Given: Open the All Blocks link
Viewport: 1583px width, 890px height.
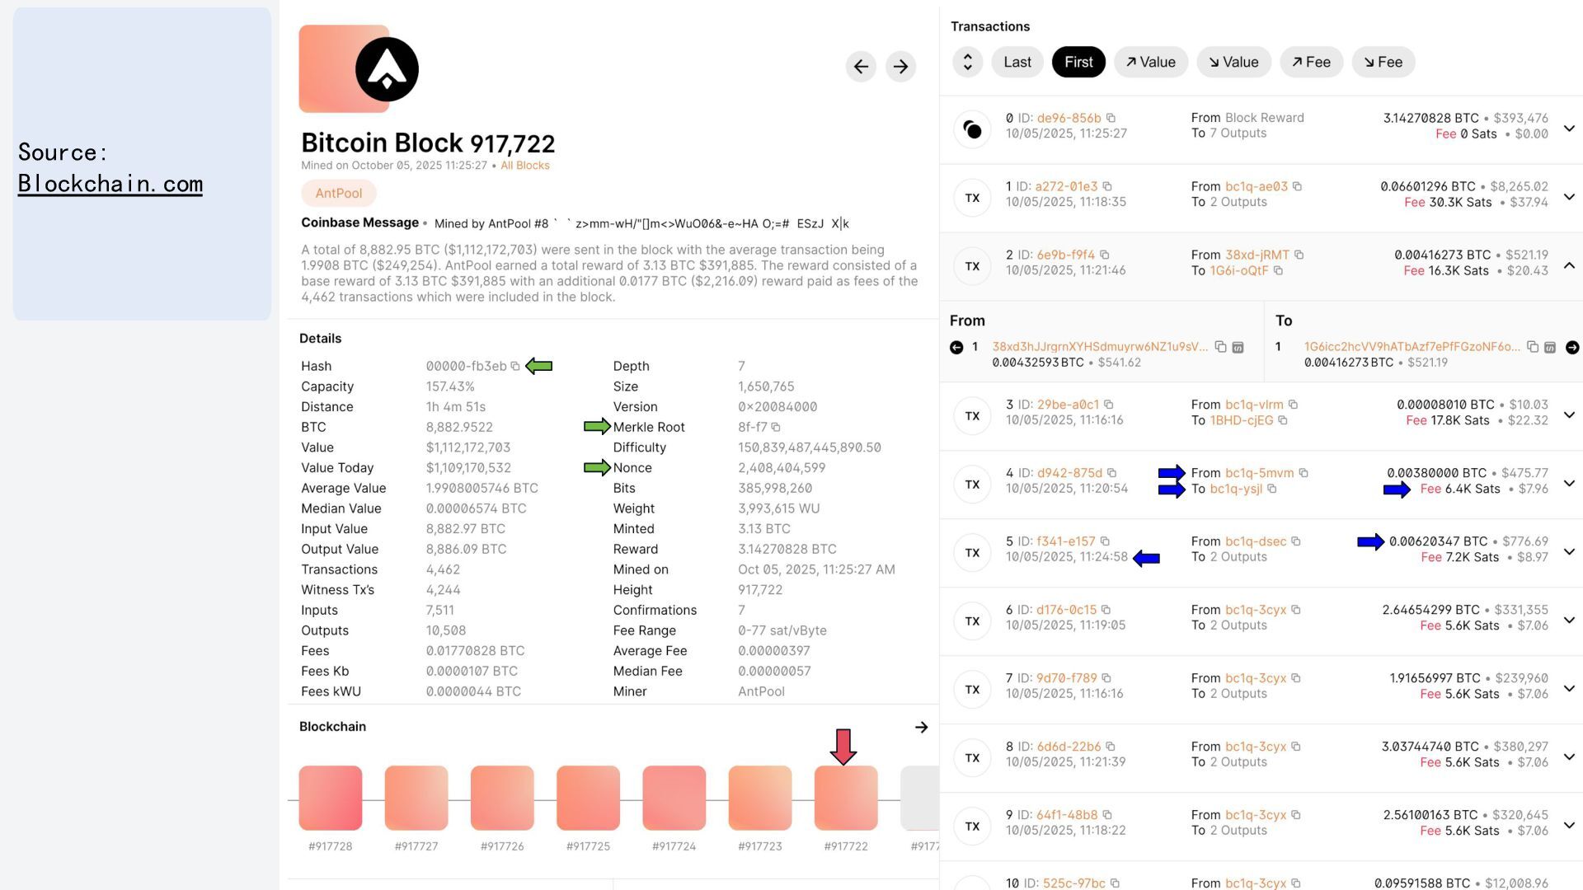Looking at the screenshot, I should tap(524, 166).
